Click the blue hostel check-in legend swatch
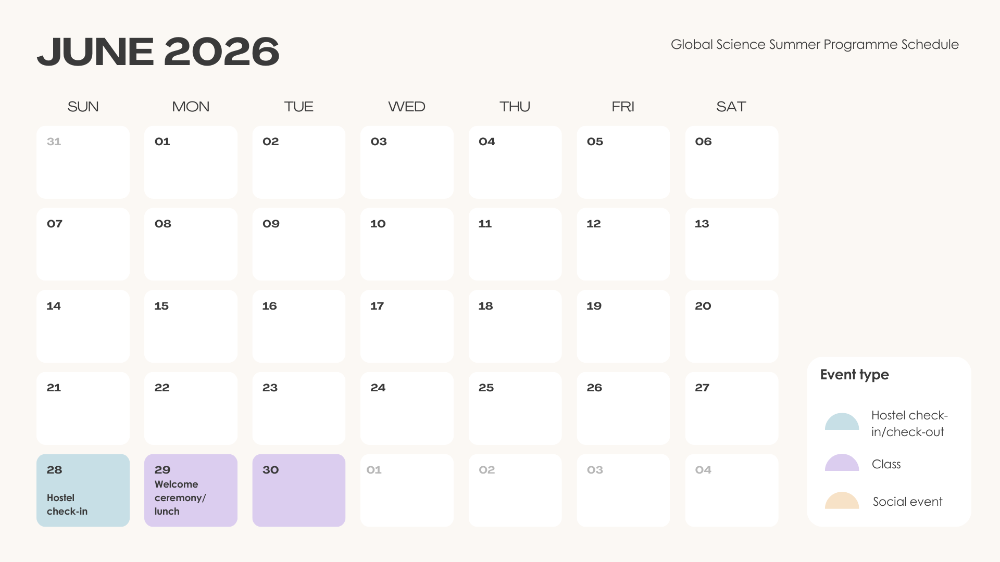The width and height of the screenshot is (1000, 562). coord(842,422)
